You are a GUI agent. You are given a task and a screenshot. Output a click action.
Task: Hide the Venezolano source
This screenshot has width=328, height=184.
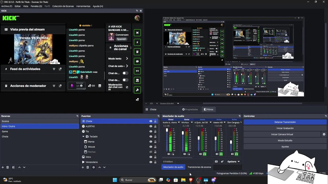[x=151, y=162]
